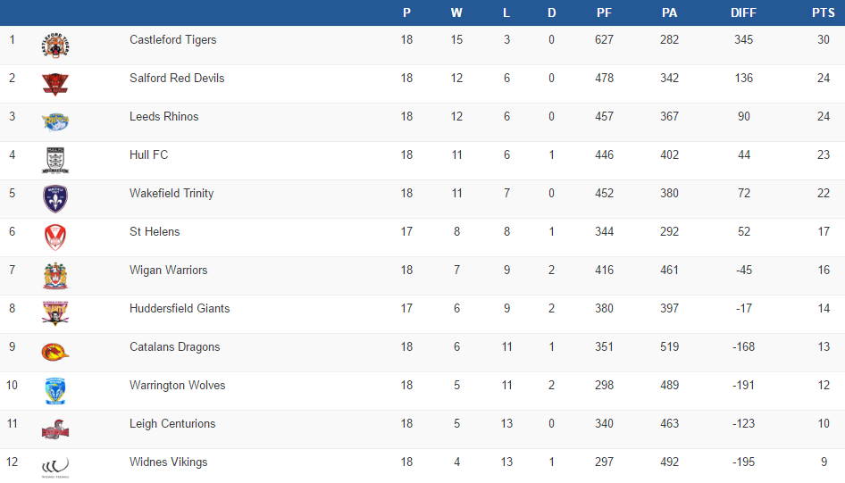Select the Warrington Wolves badge
845x483 pixels.
55,391
